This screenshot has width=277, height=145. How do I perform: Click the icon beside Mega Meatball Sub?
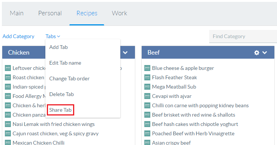147,87
